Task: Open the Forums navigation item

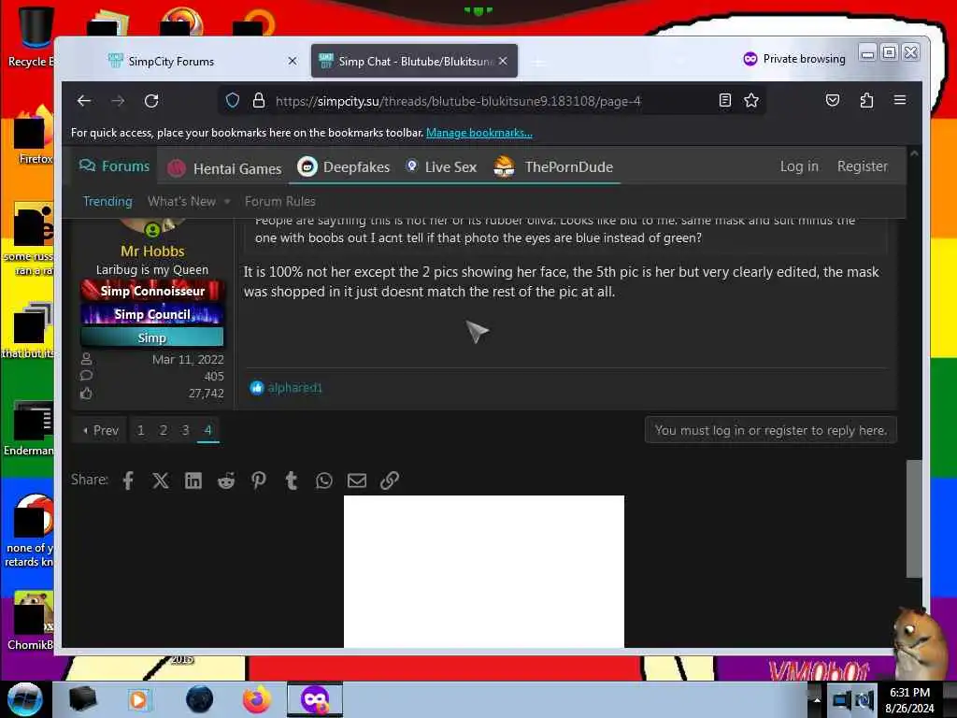Action: click(114, 166)
